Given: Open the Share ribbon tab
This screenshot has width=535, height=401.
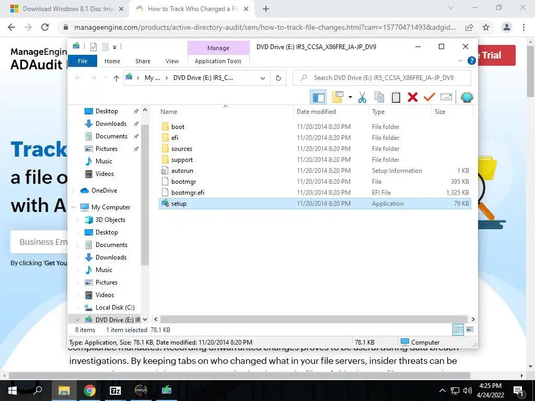Looking at the screenshot, I should point(143,61).
